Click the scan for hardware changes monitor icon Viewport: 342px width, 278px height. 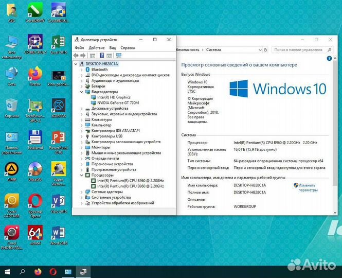pos(119,56)
